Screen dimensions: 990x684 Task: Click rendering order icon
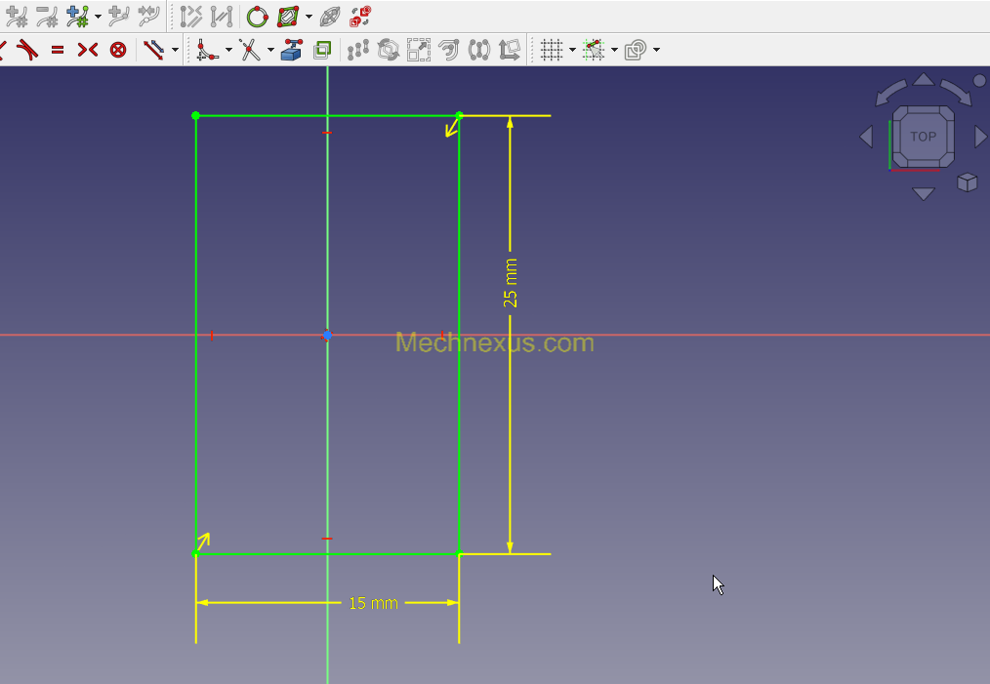click(636, 49)
